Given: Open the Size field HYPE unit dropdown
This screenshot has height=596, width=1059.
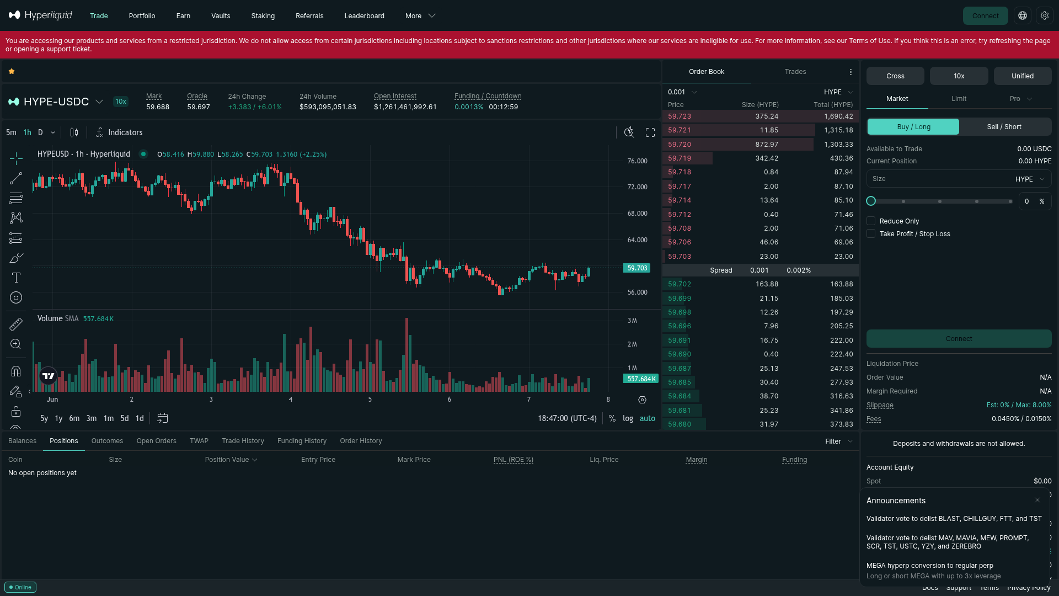Looking at the screenshot, I should [1030, 179].
